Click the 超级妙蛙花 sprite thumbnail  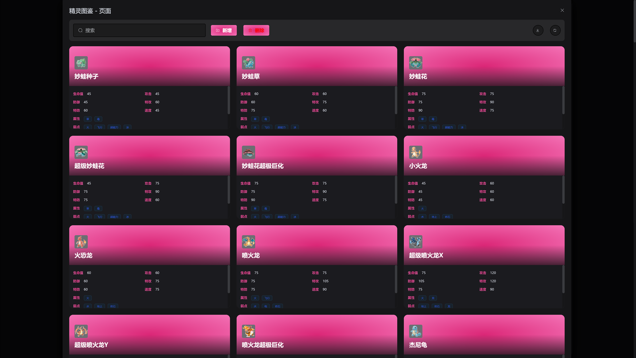click(81, 152)
